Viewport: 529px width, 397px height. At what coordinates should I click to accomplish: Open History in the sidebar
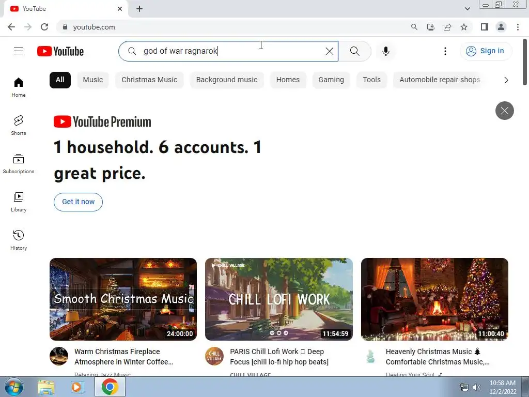(19, 240)
